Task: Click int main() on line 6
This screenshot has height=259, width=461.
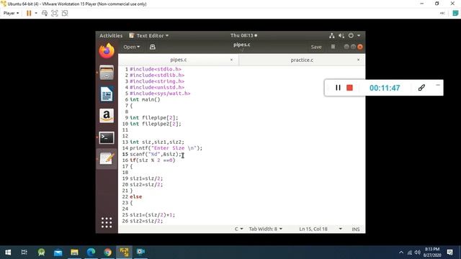Action: pyautogui.click(x=145, y=99)
